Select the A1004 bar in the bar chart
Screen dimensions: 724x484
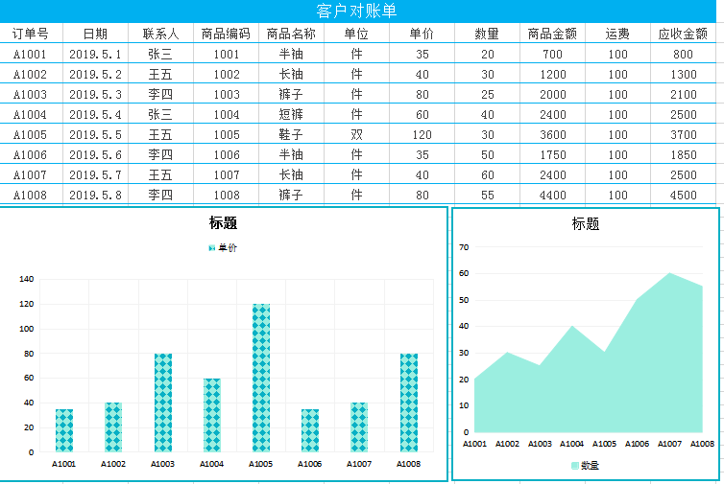tap(212, 415)
